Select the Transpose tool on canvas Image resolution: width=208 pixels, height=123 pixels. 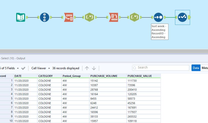[68, 17]
